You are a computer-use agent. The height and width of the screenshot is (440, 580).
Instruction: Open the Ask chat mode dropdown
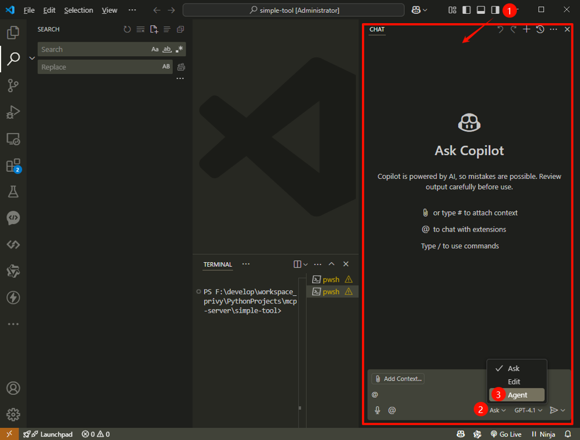coord(498,410)
